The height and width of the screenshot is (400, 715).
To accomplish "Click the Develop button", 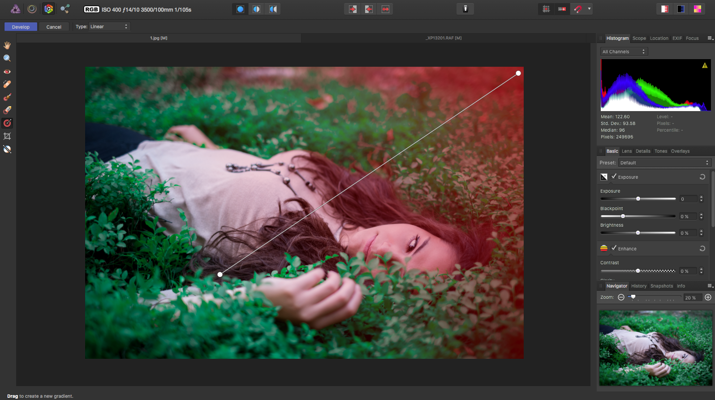I will pyautogui.click(x=21, y=27).
